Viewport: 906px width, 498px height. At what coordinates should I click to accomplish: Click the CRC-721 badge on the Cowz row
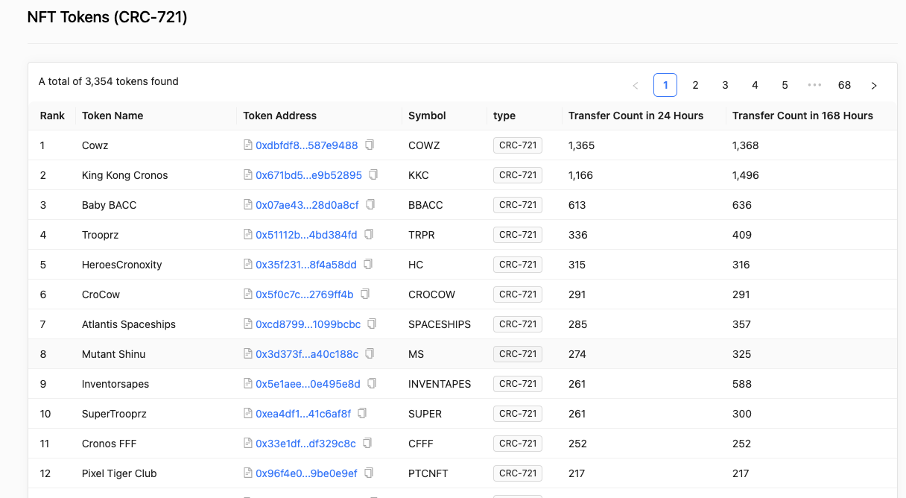click(518, 145)
